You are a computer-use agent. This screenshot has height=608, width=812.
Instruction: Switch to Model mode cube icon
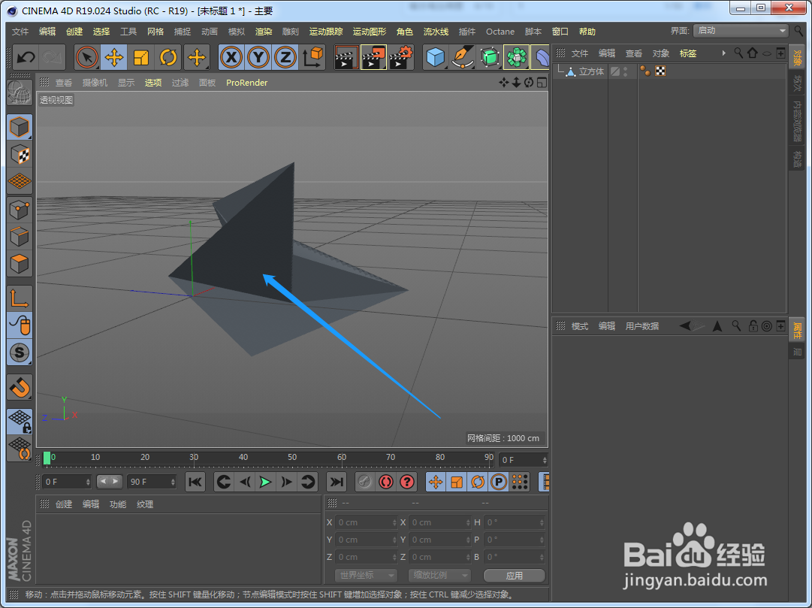[x=20, y=127]
